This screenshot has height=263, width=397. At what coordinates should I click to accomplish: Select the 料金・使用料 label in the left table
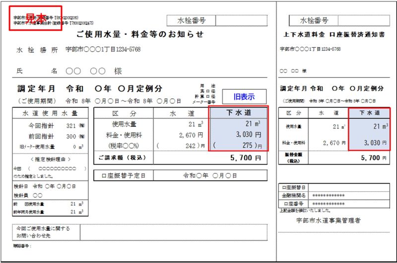coord(124,135)
